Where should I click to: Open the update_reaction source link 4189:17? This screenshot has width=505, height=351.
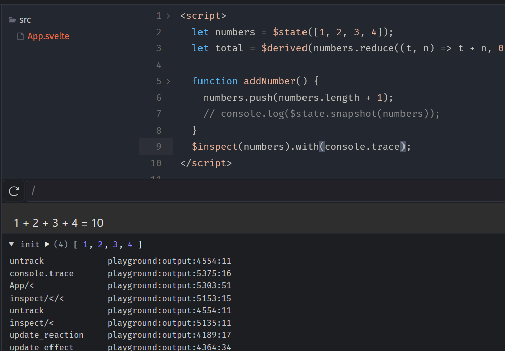coord(169,335)
